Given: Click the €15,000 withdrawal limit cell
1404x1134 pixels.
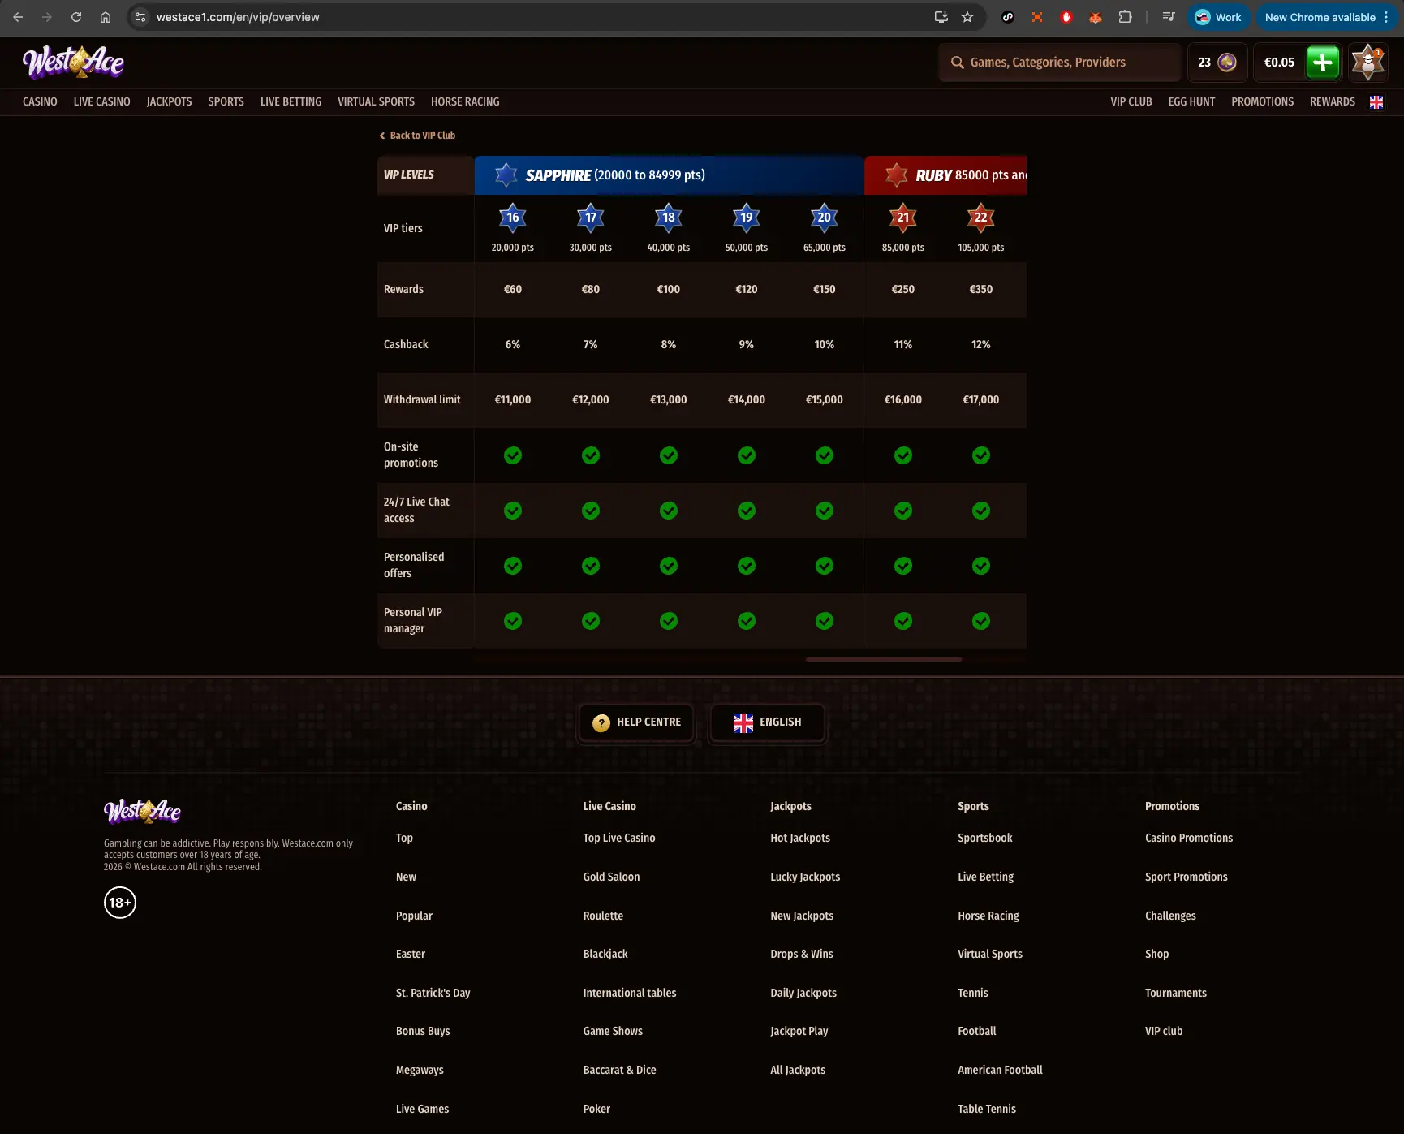Looking at the screenshot, I should tap(825, 399).
